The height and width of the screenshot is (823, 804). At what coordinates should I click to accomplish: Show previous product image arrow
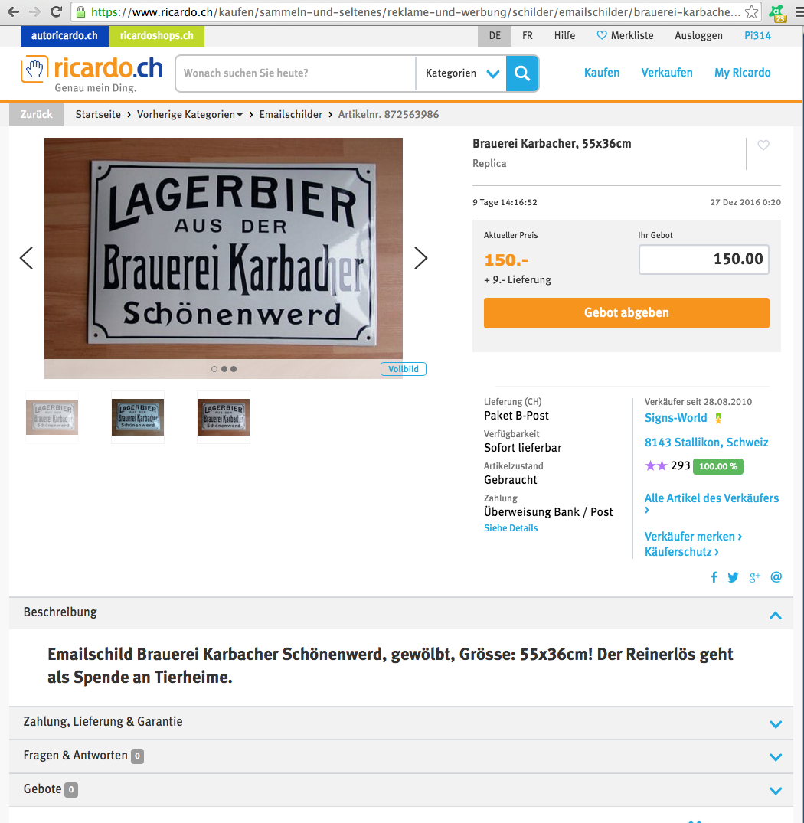click(26, 258)
